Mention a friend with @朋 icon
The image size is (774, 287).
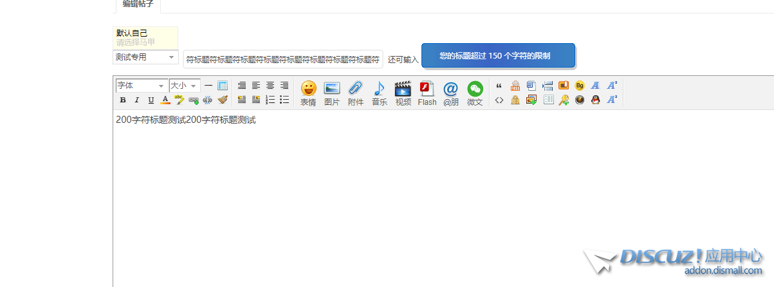pyautogui.click(x=451, y=93)
